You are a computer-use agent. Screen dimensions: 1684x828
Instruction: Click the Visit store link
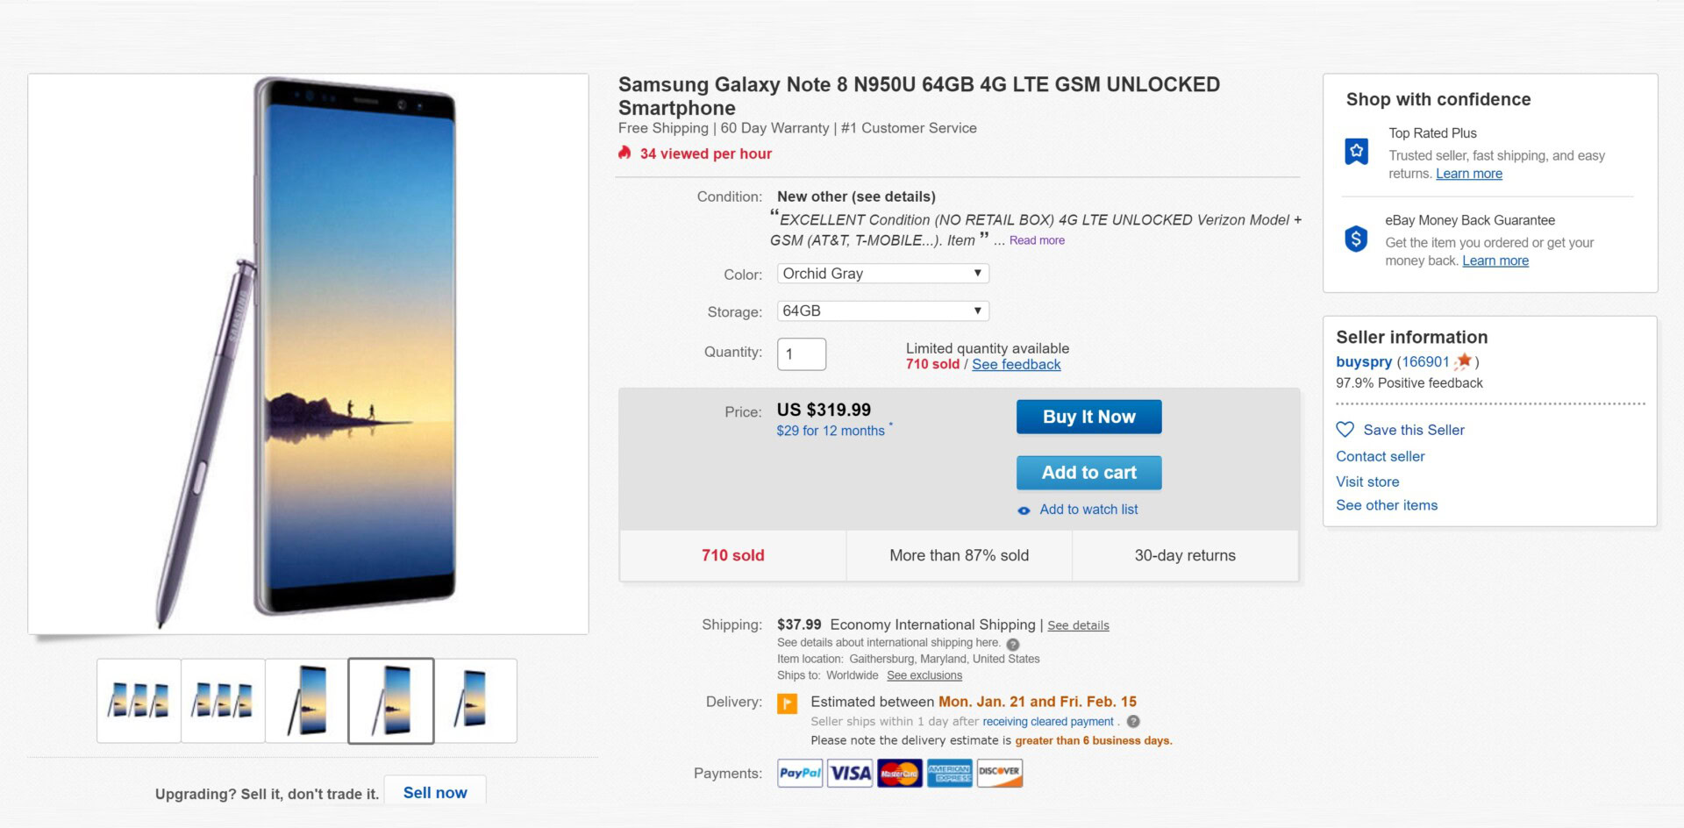1367,482
